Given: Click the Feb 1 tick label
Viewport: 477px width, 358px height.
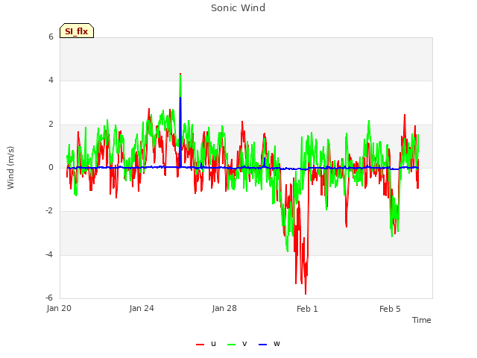Looking at the screenshot, I should (x=307, y=309).
